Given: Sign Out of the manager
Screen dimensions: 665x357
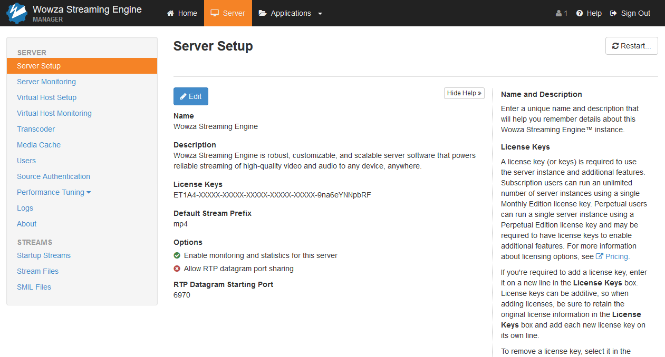Looking at the screenshot, I should tap(630, 13).
